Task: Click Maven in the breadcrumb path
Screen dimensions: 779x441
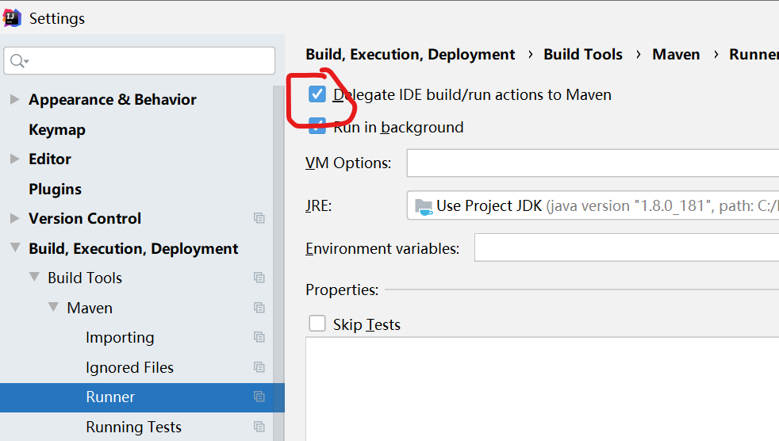Action: click(676, 54)
